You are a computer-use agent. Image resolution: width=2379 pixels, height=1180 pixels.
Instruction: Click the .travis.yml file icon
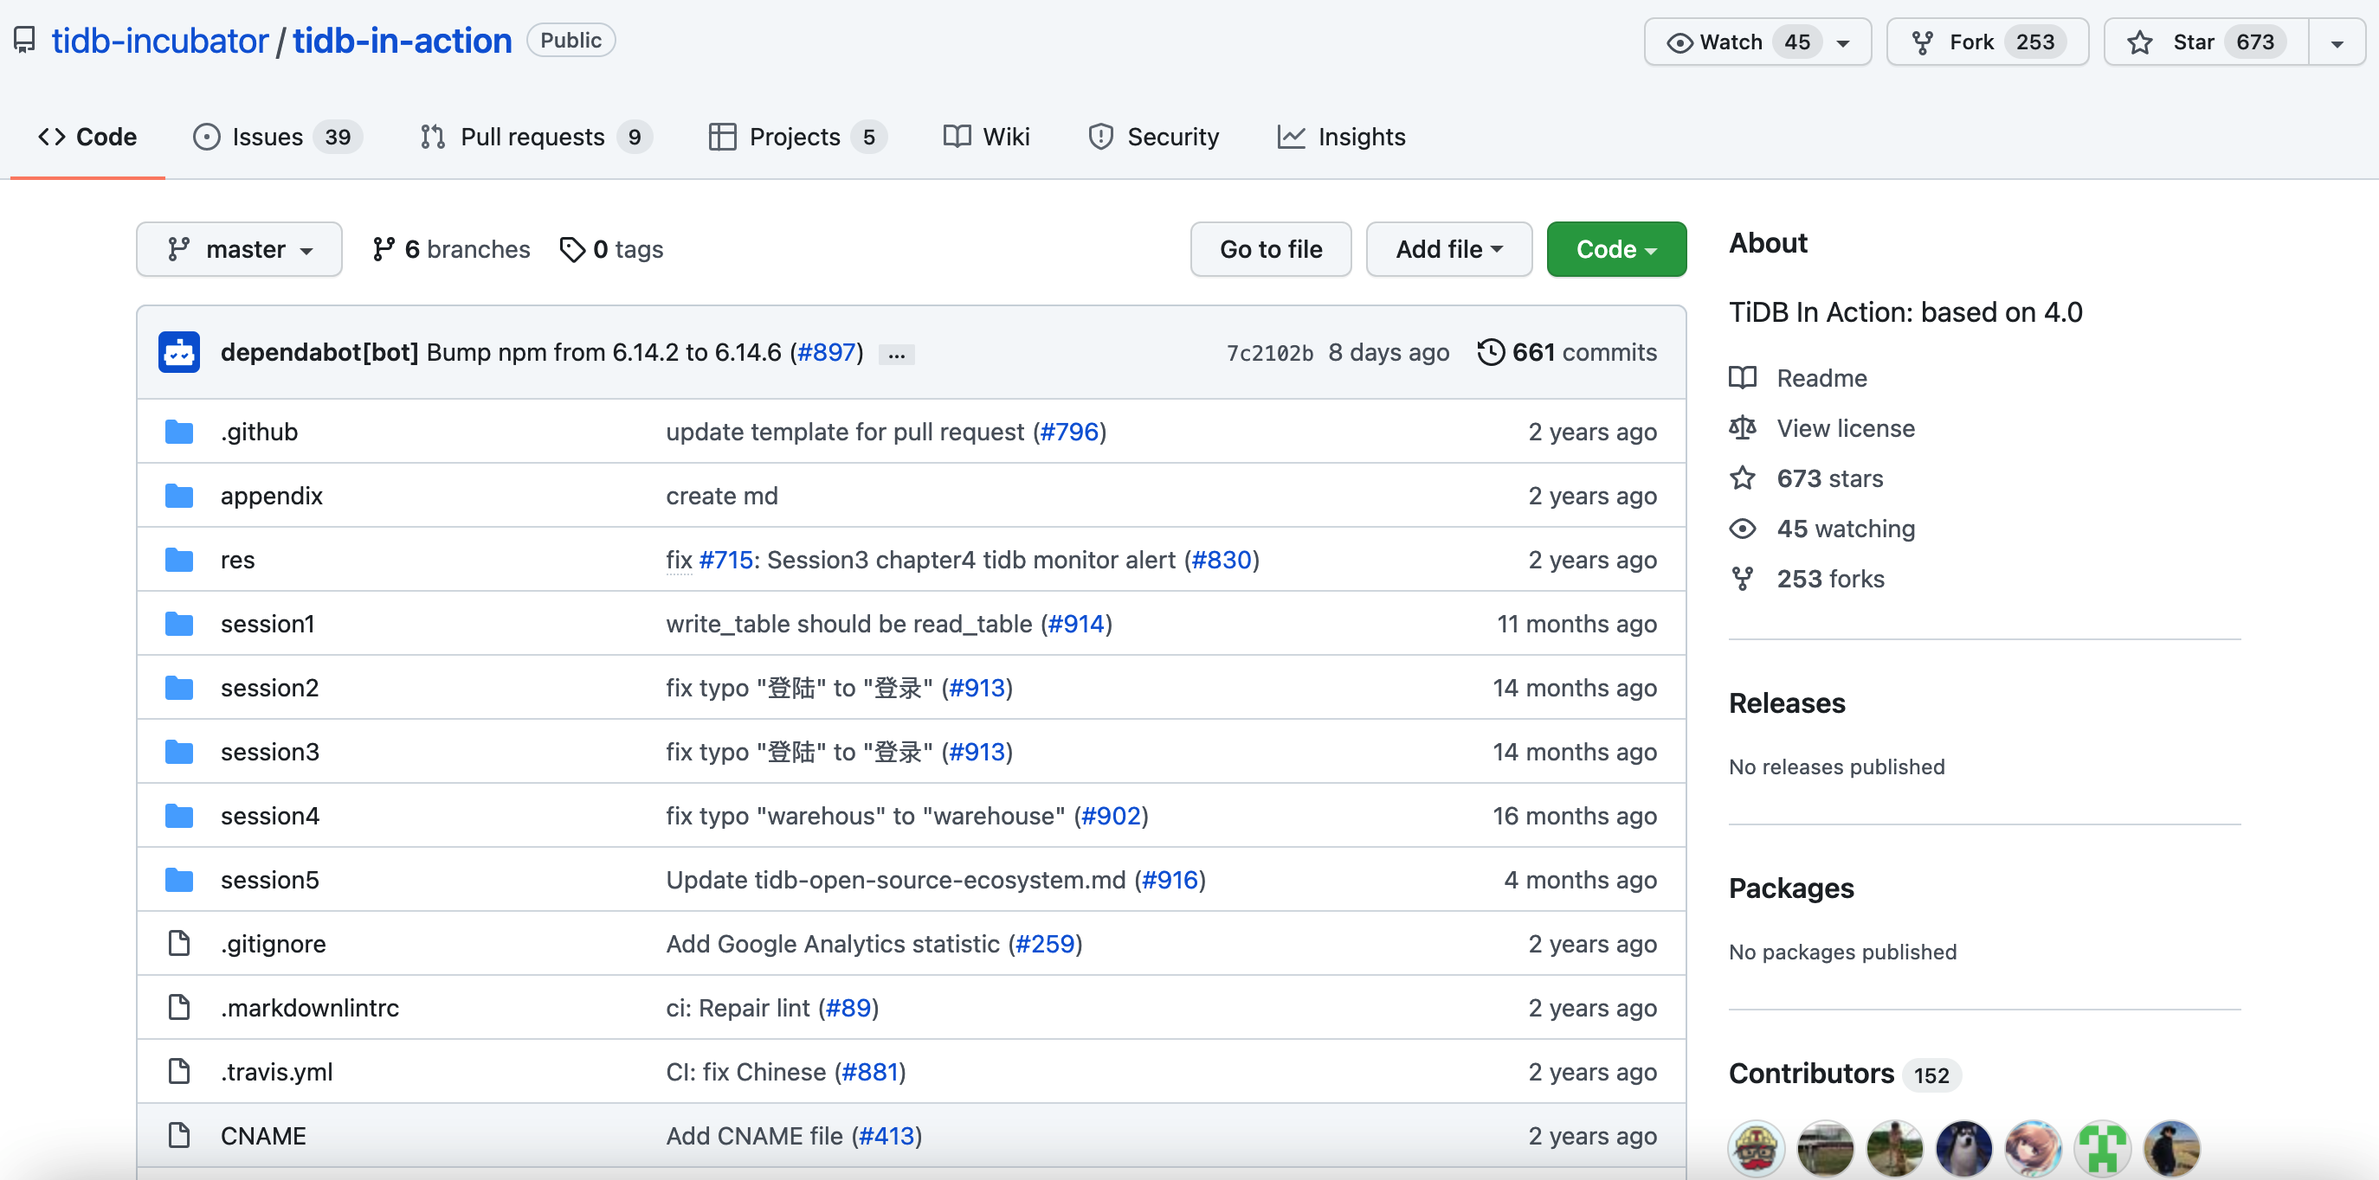point(178,1072)
